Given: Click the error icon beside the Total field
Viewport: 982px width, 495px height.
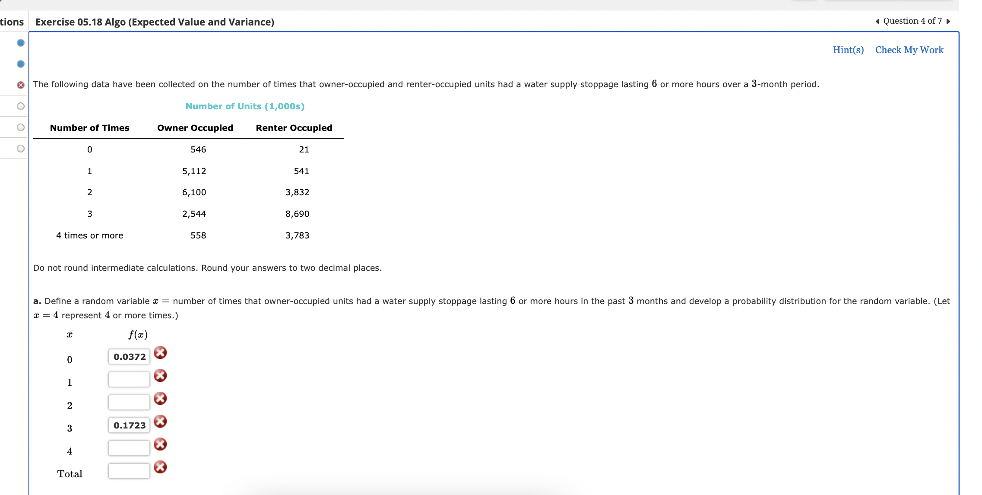Looking at the screenshot, I should 160,468.
